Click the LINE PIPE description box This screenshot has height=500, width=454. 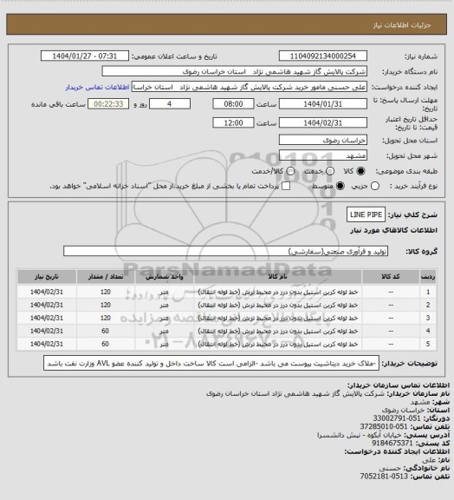(366, 214)
